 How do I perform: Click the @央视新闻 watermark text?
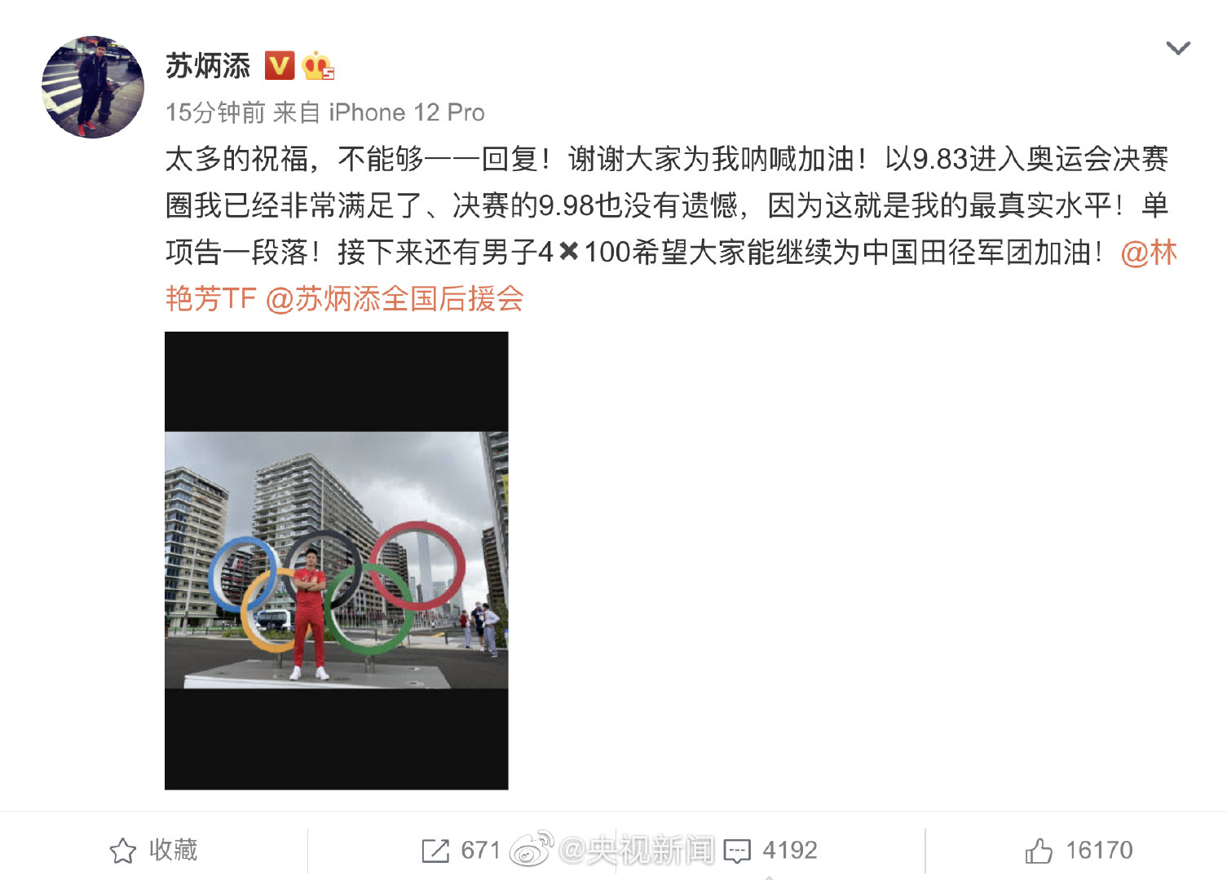pos(636,850)
